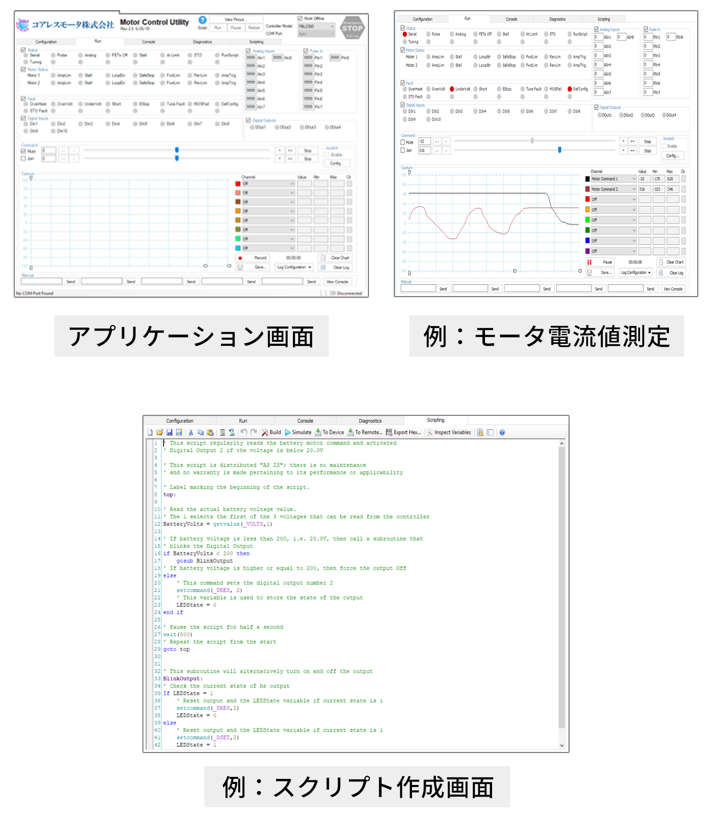Screen dimensions: 712x822
Task: Send the script using To Device
Action: point(329,433)
